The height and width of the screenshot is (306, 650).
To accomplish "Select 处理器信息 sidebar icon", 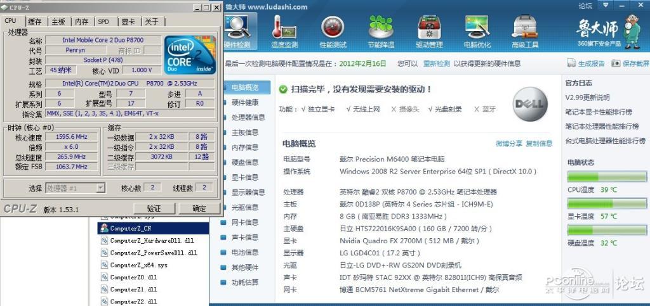I will click(x=224, y=117).
